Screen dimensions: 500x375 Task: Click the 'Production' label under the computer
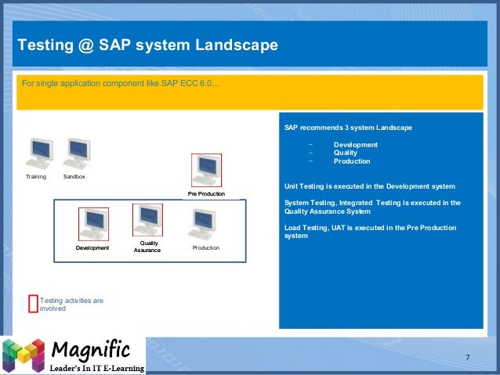pyautogui.click(x=206, y=248)
